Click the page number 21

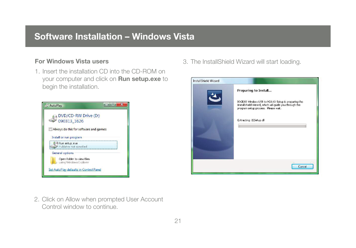click(178, 221)
